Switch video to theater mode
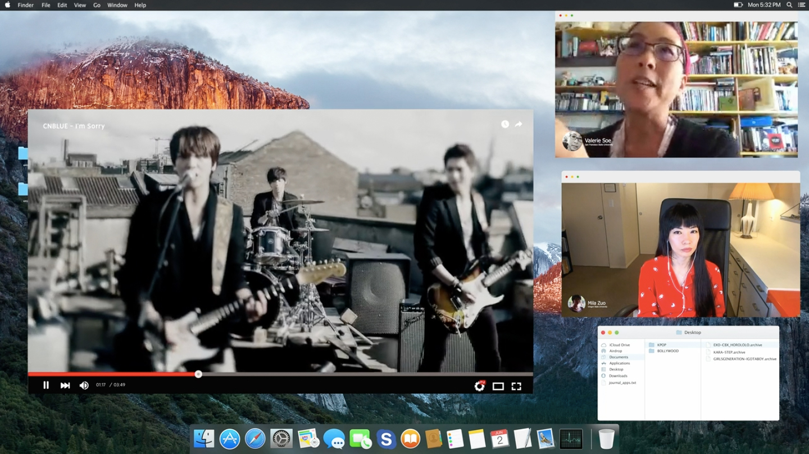The height and width of the screenshot is (454, 809). (x=498, y=386)
